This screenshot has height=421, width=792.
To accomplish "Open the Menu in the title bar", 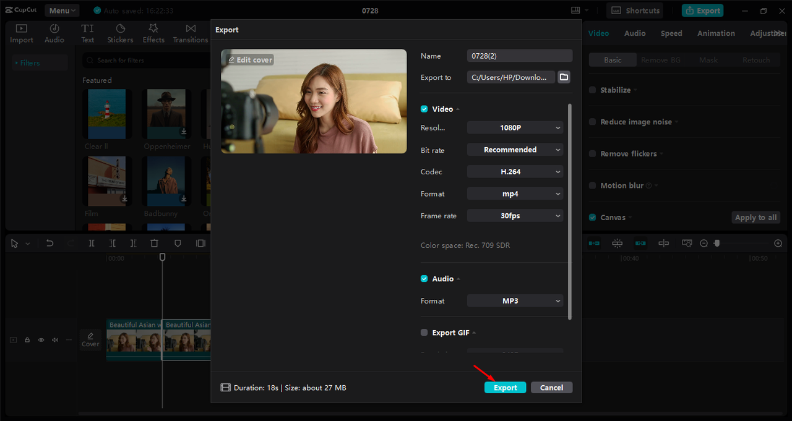I will tap(62, 11).
